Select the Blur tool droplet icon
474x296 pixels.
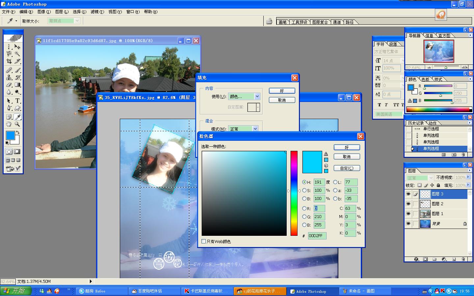click(9, 92)
